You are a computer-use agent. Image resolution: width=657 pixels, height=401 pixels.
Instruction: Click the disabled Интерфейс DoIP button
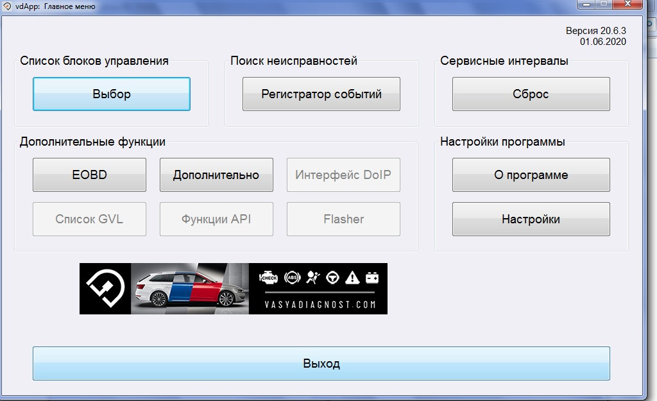343,175
